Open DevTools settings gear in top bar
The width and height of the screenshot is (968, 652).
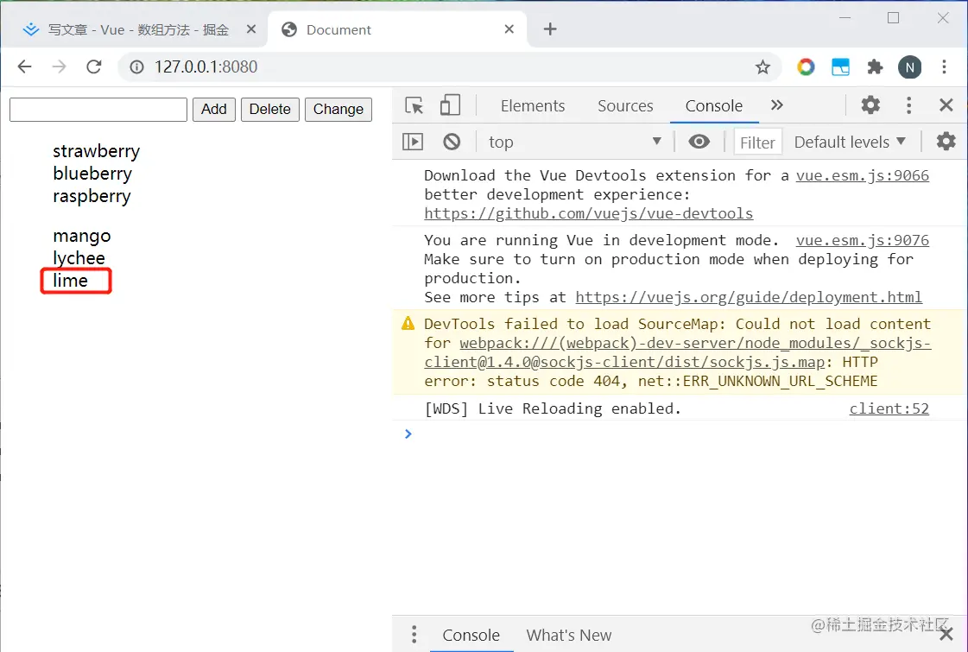click(870, 105)
